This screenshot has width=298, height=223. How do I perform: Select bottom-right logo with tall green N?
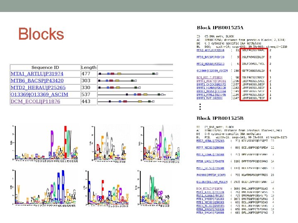coord(153,188)
